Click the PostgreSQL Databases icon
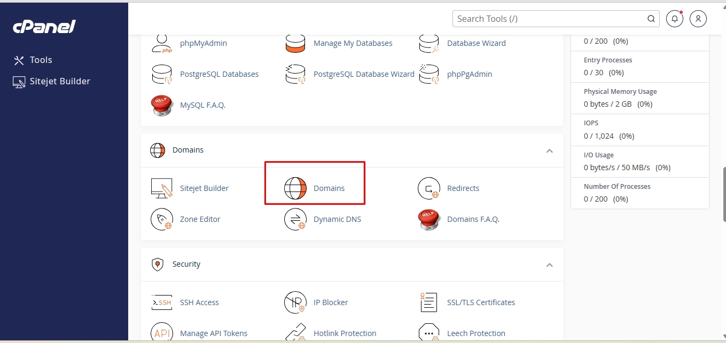The image size is (726, 343). click(x=162, y=74)
